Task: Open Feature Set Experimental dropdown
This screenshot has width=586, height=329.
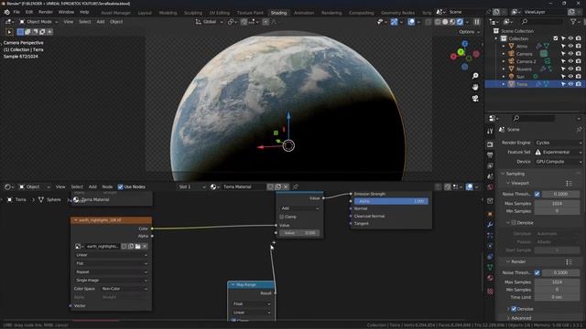Action: [x=559, y=153]
